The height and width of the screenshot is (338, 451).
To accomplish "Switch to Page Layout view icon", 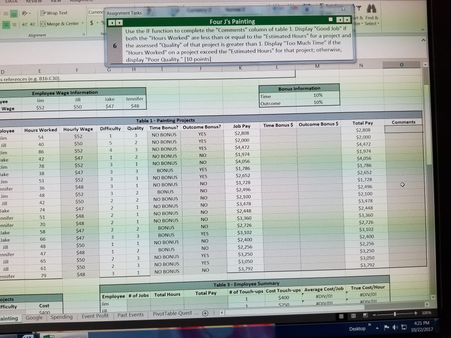I will coord(354,315).
